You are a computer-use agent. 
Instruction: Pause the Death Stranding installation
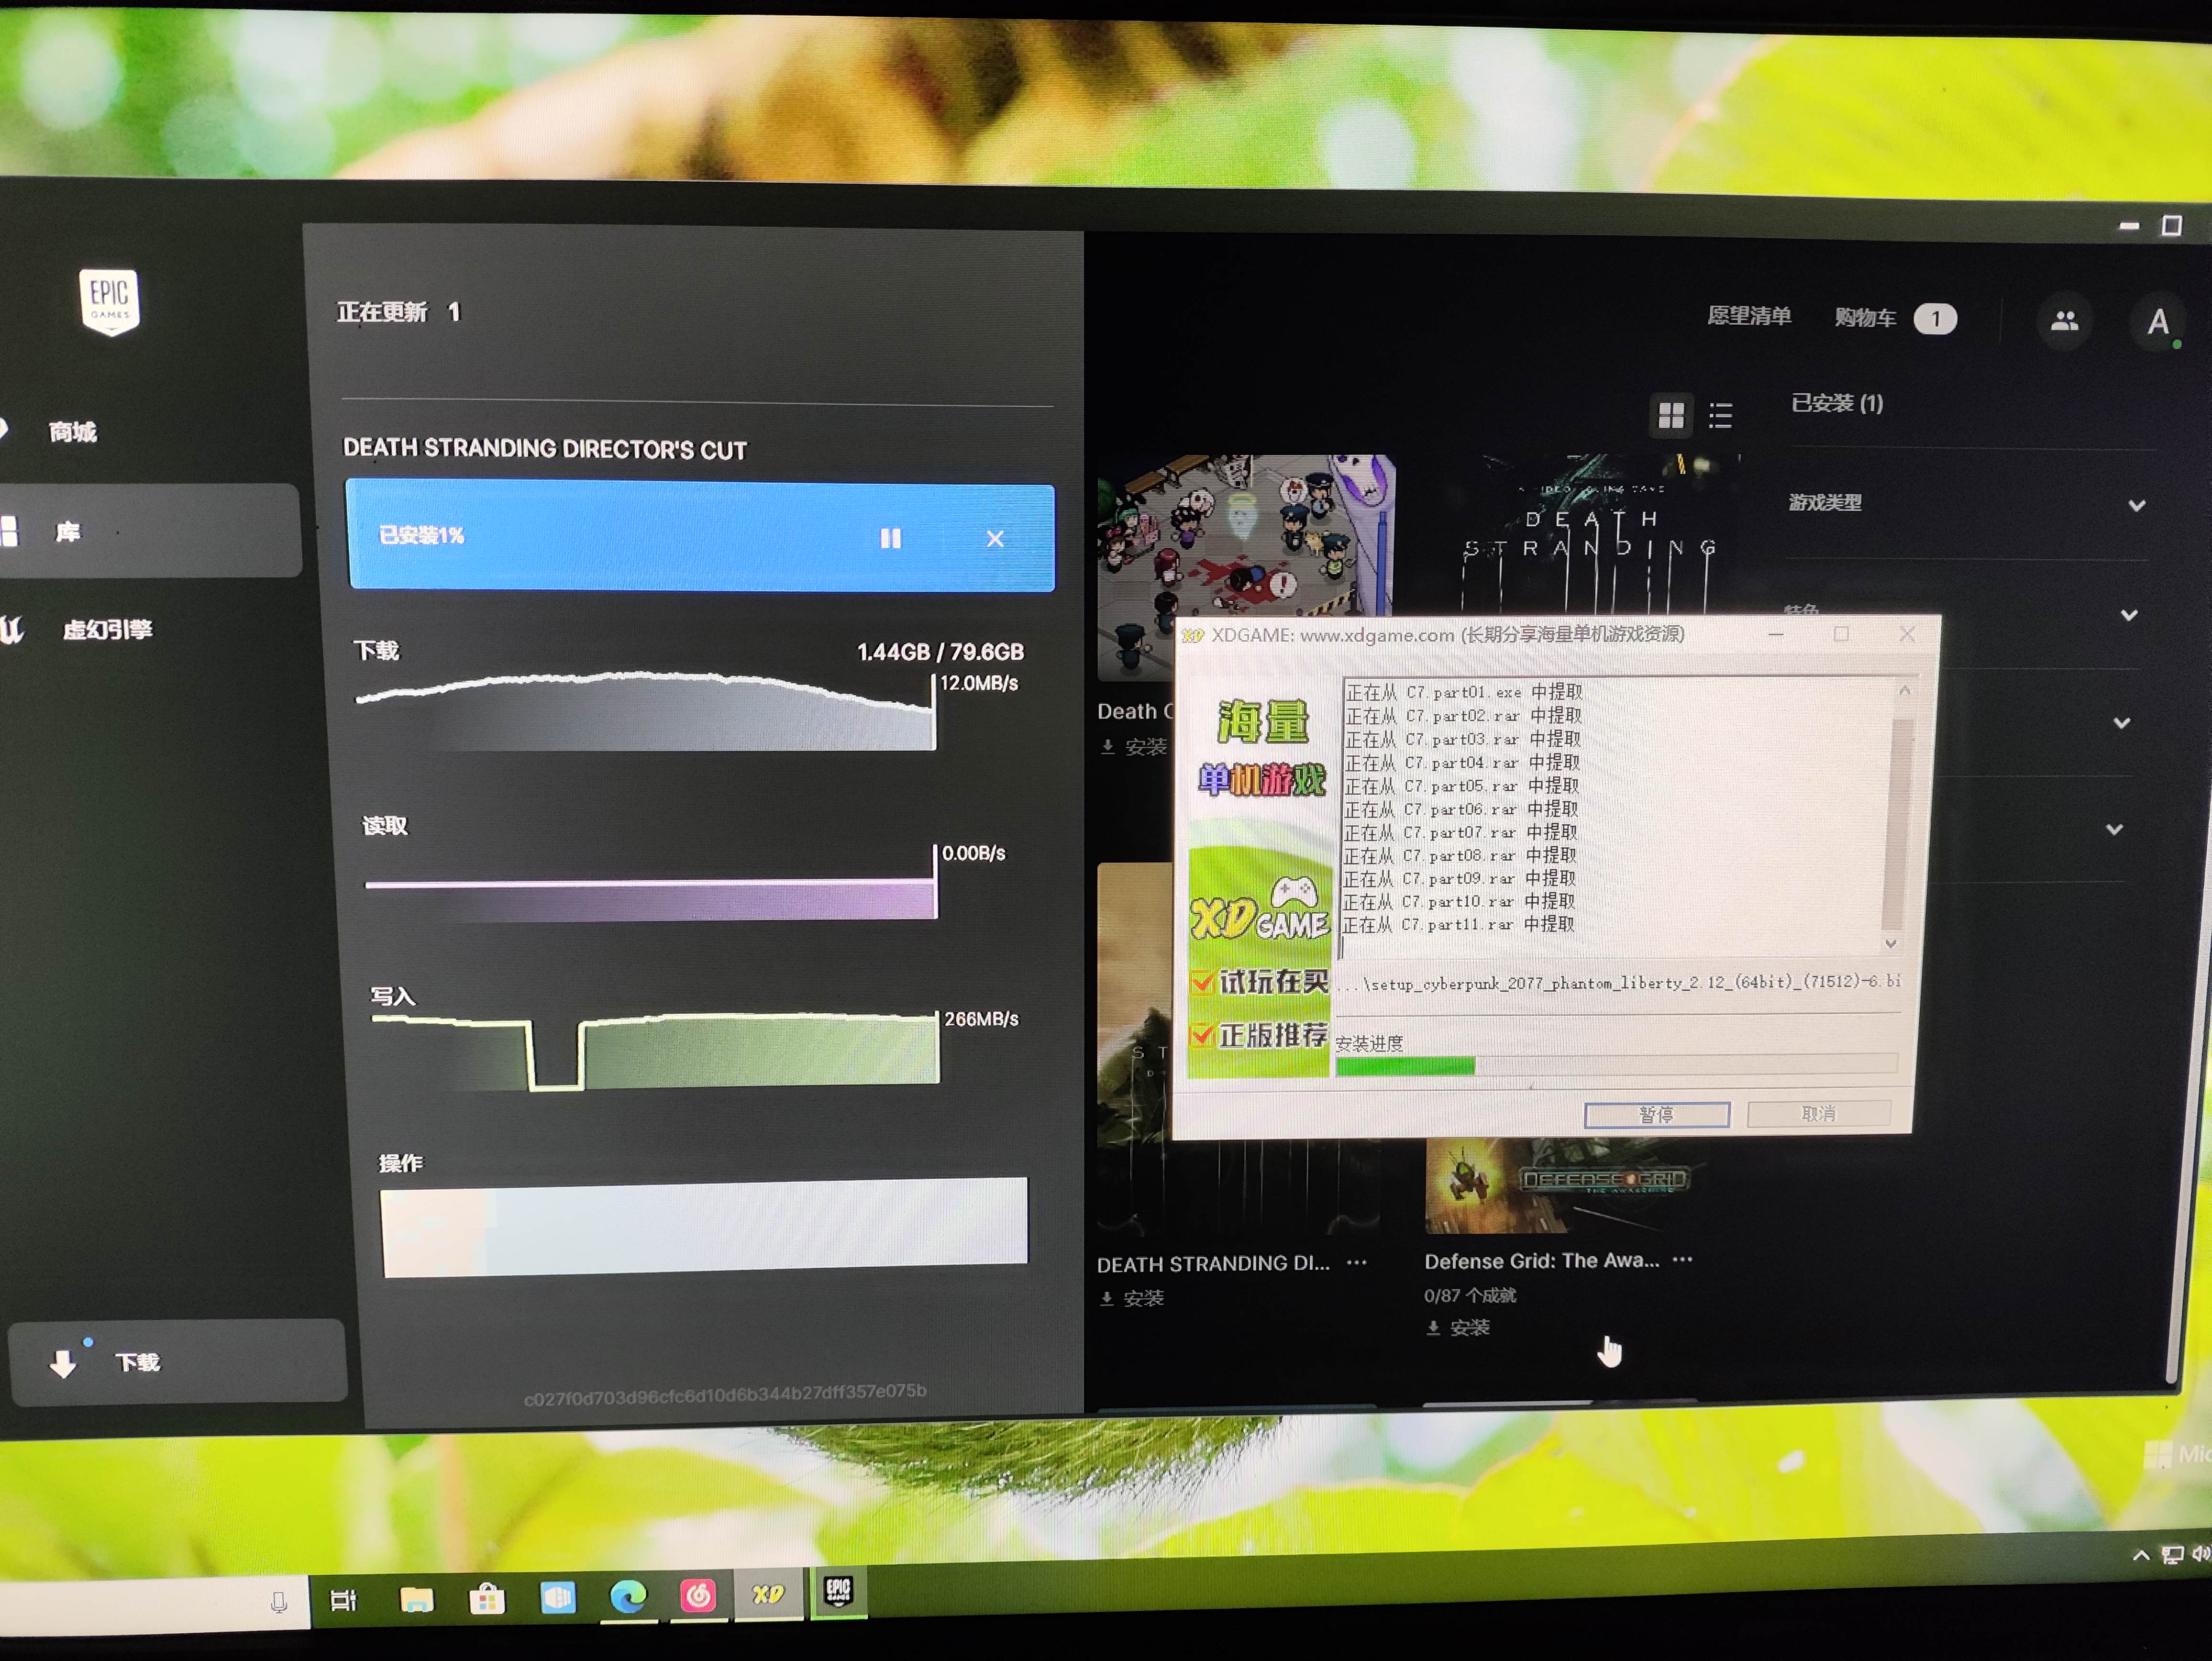point(890,539)
